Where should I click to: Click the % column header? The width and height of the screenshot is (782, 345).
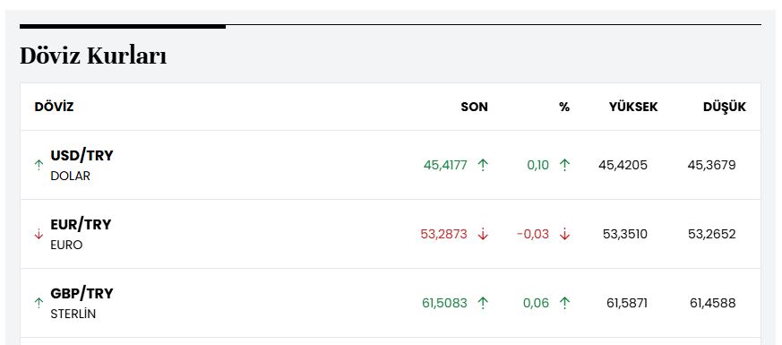click(564, 107)
